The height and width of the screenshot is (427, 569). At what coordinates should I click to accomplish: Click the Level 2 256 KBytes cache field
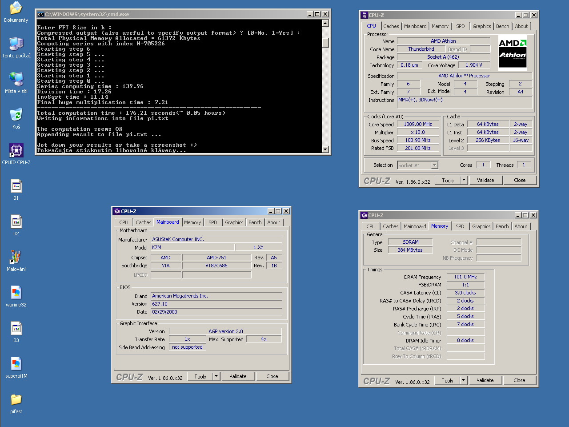[488, 141]
